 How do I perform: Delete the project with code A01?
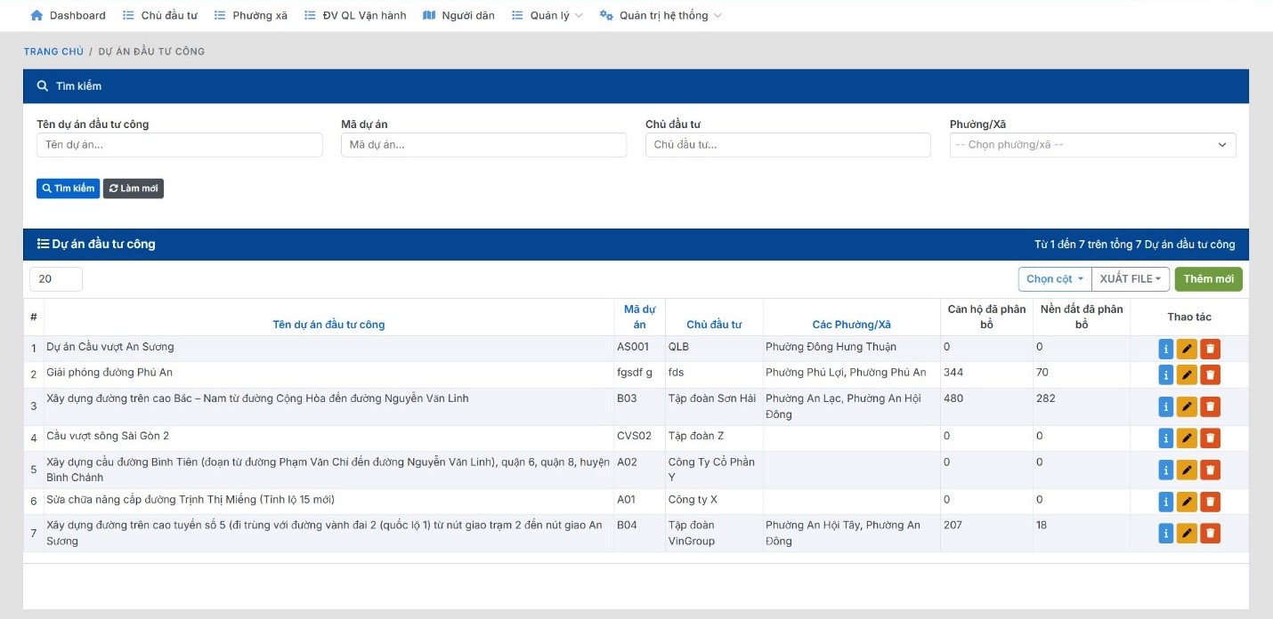pyautogui.click(x=1210, y=502)
